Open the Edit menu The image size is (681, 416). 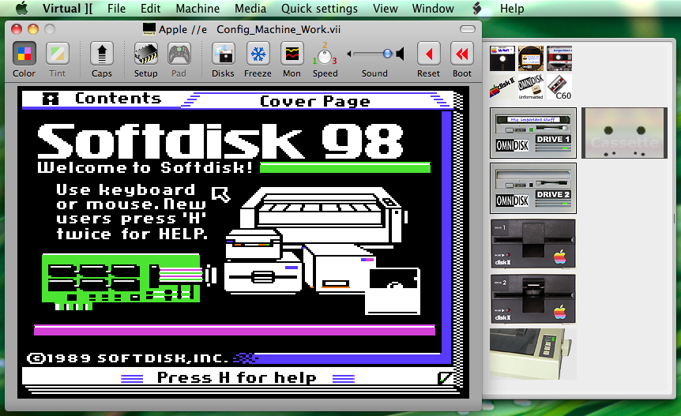[x=150, y=8]
